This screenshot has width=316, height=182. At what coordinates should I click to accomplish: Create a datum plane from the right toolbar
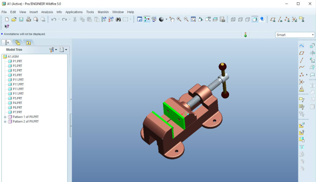(302, 53)
